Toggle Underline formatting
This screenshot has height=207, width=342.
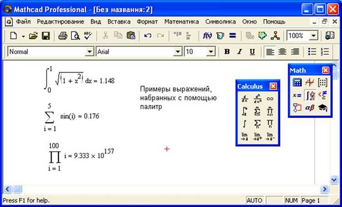click(x=252, y=52)
